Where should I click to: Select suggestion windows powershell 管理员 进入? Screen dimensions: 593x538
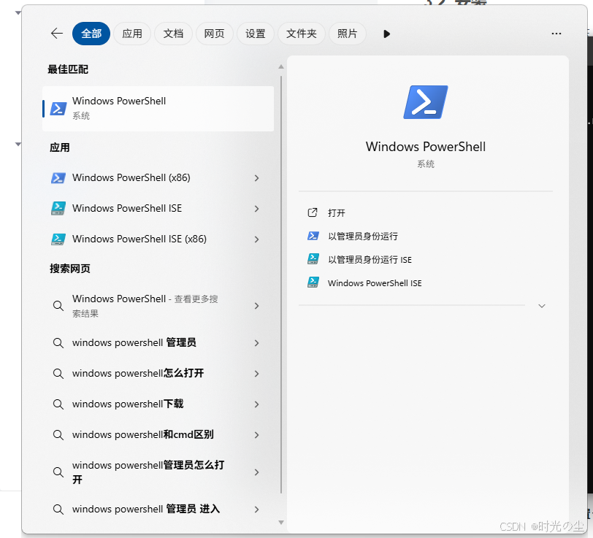(x=158, y=509)
